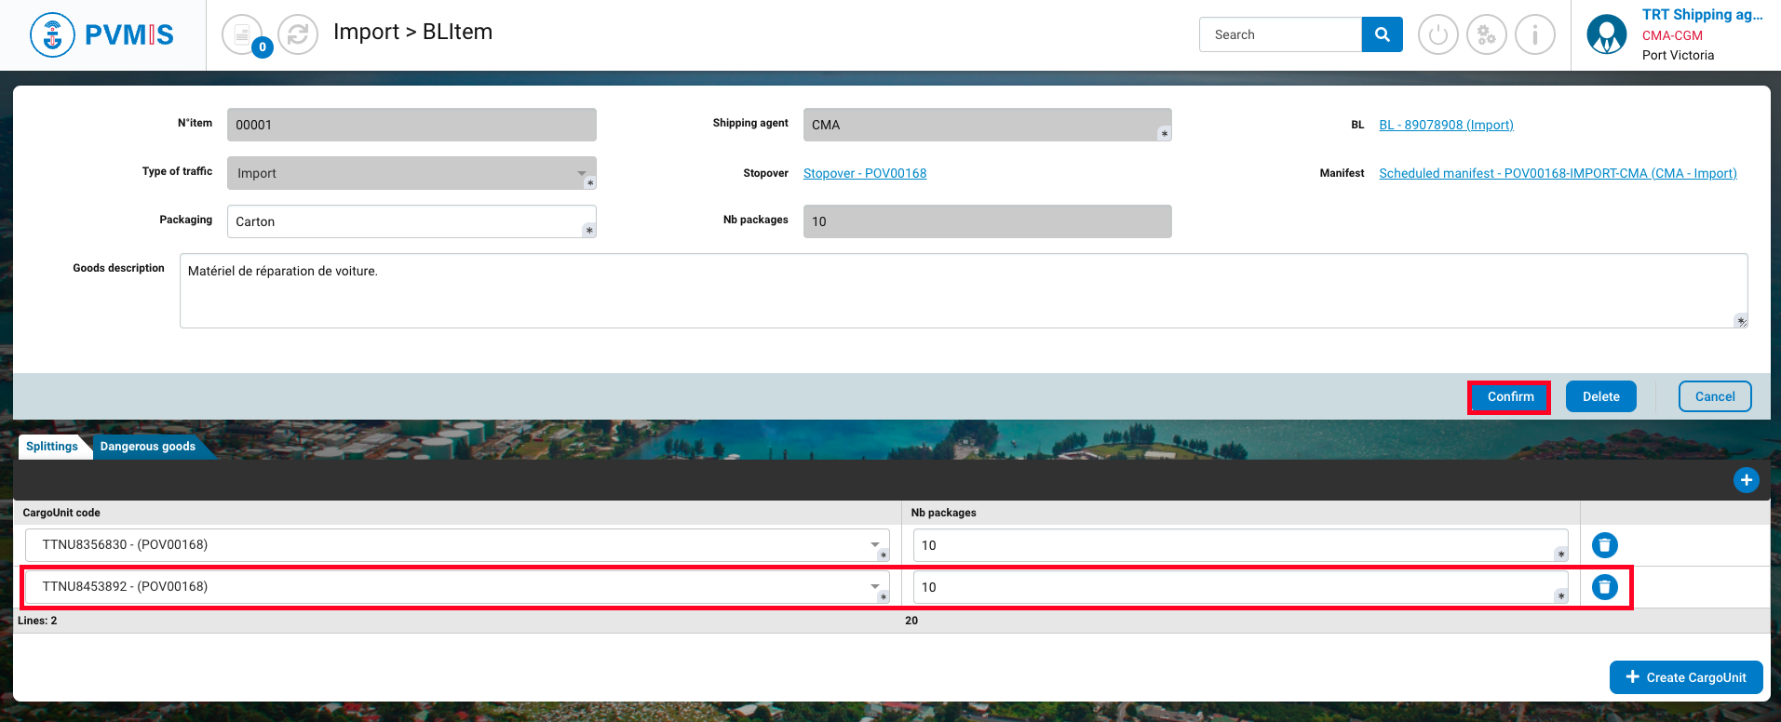Open the TTNU8356830 CargoUnit code dropdown

874,544
